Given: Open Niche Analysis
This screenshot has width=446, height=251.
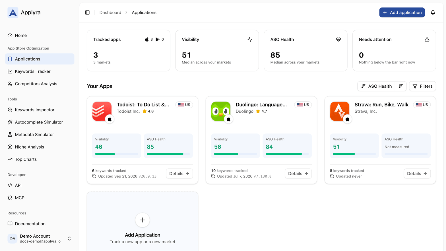Looking at the screenshot, I should 40,147.
